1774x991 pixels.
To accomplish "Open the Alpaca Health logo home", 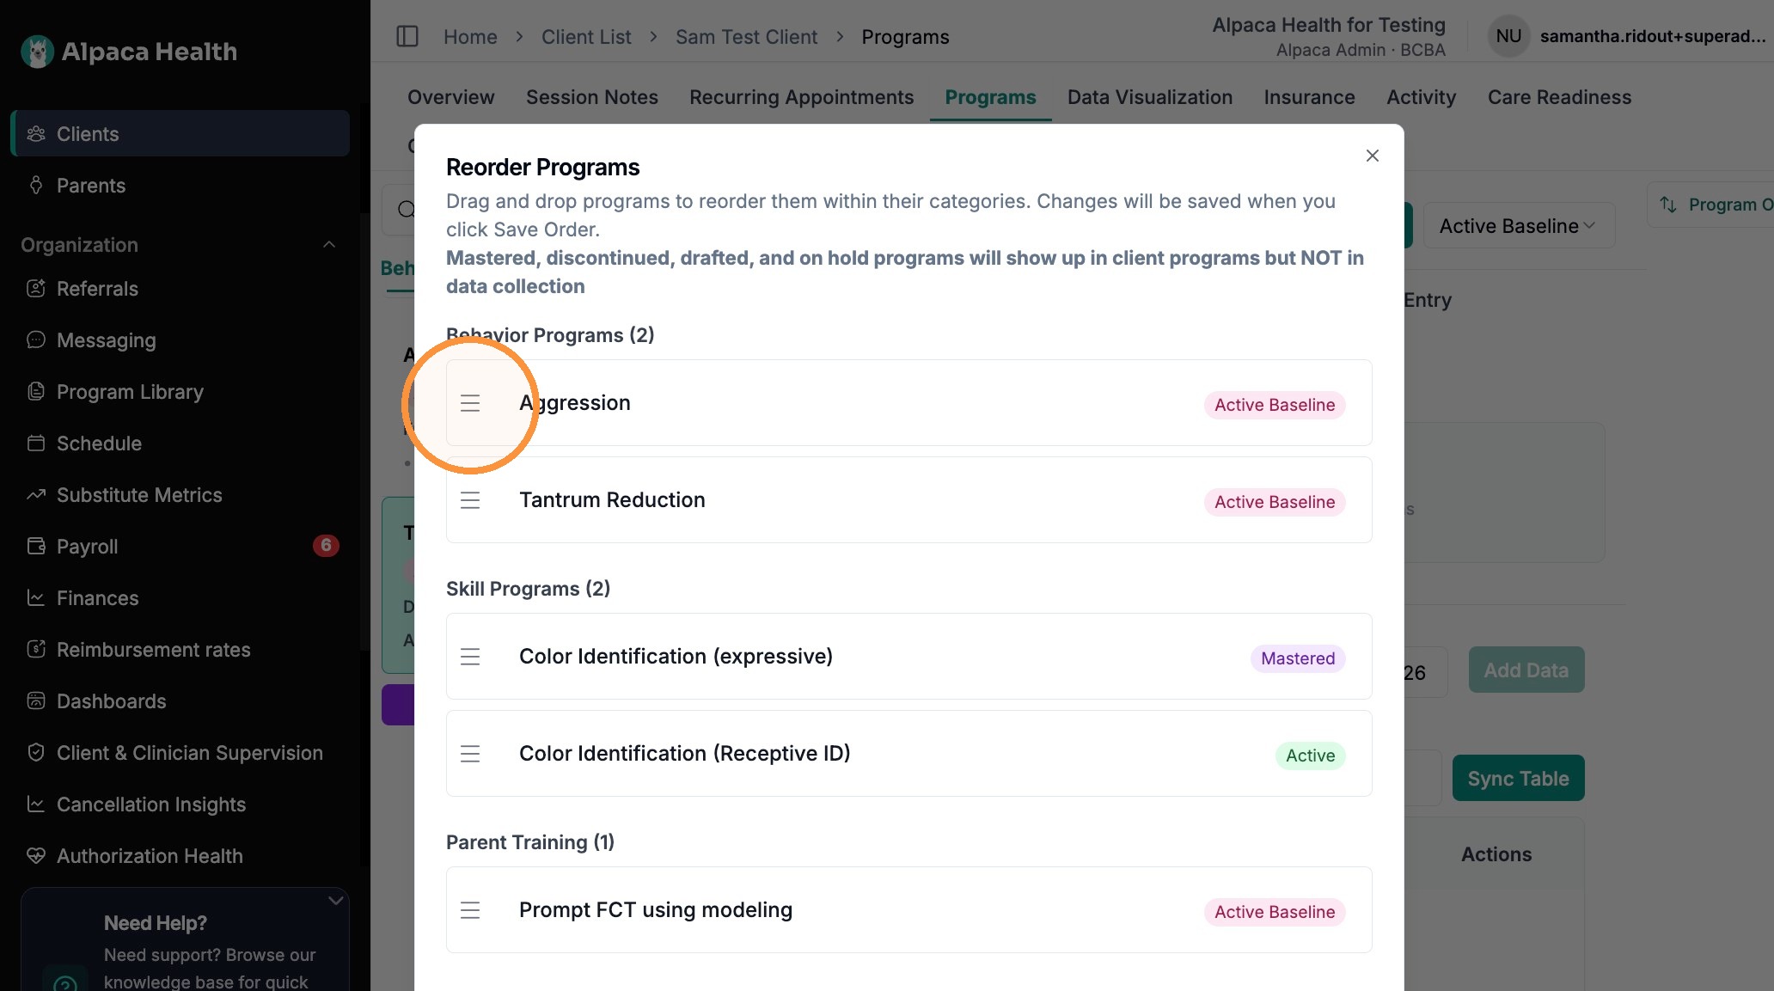I will (x=129, y=52).
